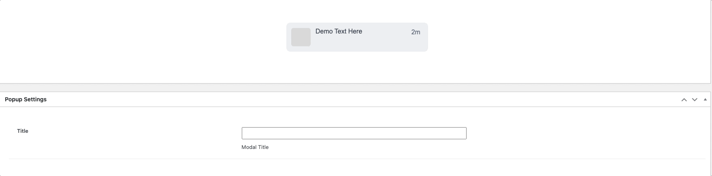Viewport: 712px width, 176px height.
Task: Click the gray avatar placeholder in the notification
Action: click(301, 37)
